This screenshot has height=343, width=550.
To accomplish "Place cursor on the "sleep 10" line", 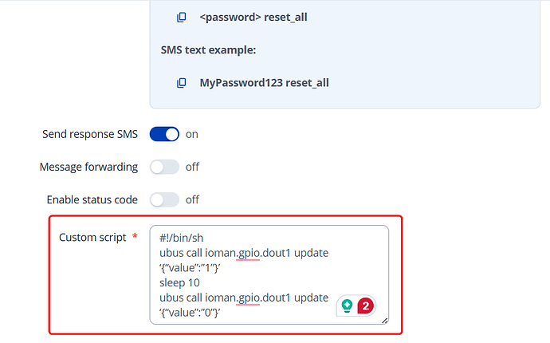I will pyautogui.click(x=179, y=282).
